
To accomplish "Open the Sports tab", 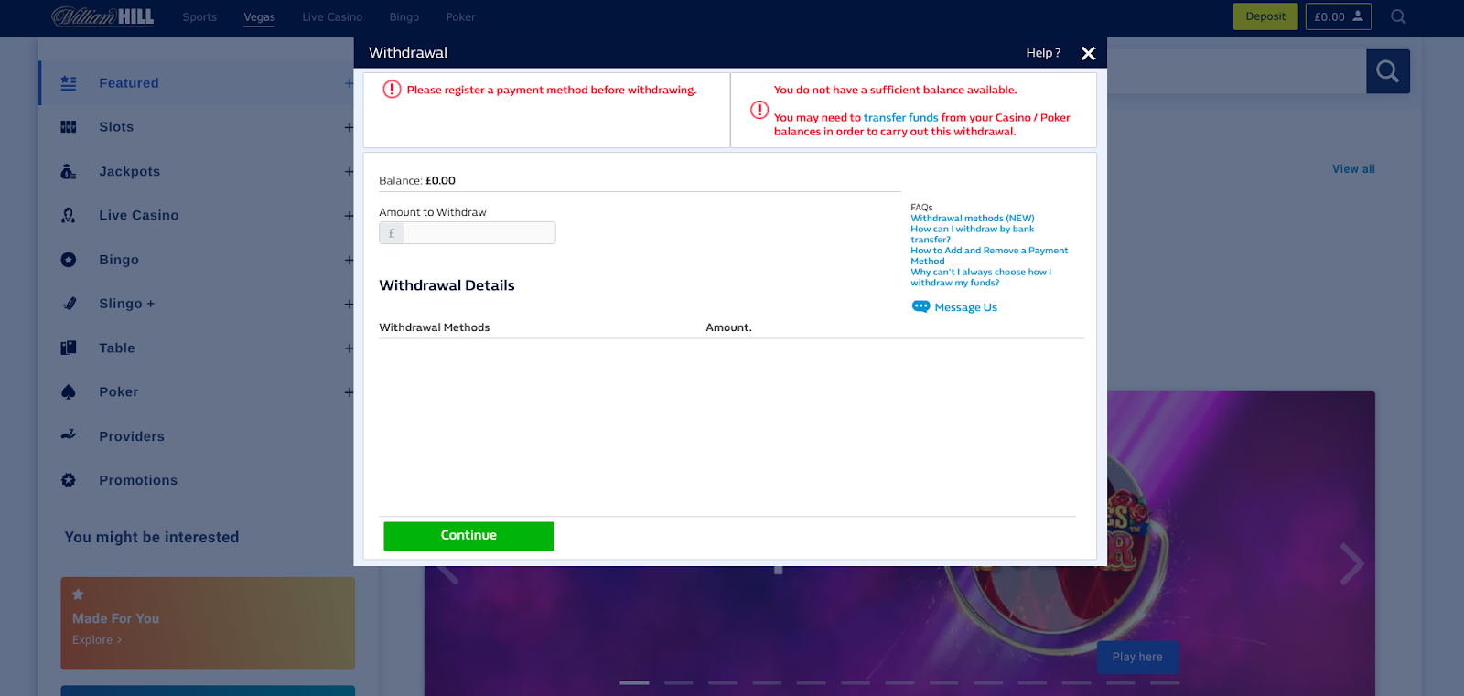I will click(x=199, y=16).
